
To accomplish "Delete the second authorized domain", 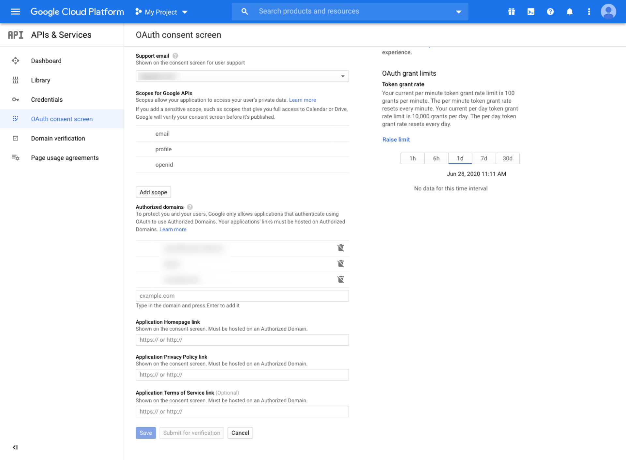I will pos(341,263).
